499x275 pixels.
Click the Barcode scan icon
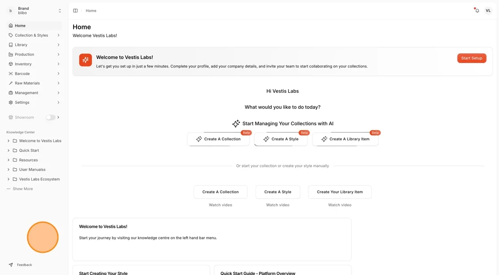point(11,74)
